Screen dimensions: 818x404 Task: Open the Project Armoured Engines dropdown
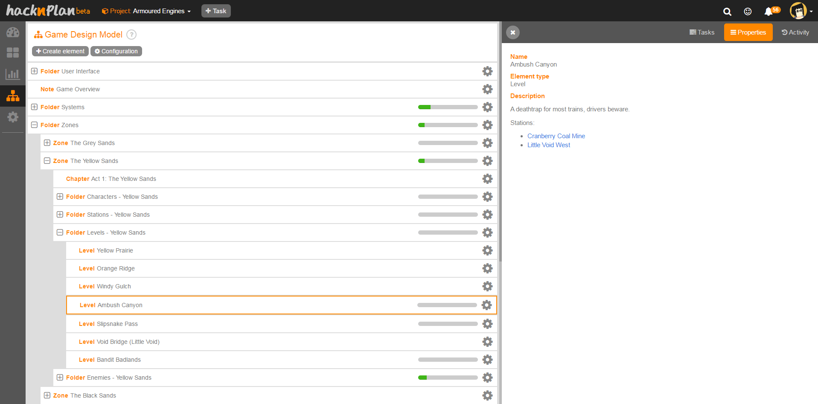coord(146,11)
